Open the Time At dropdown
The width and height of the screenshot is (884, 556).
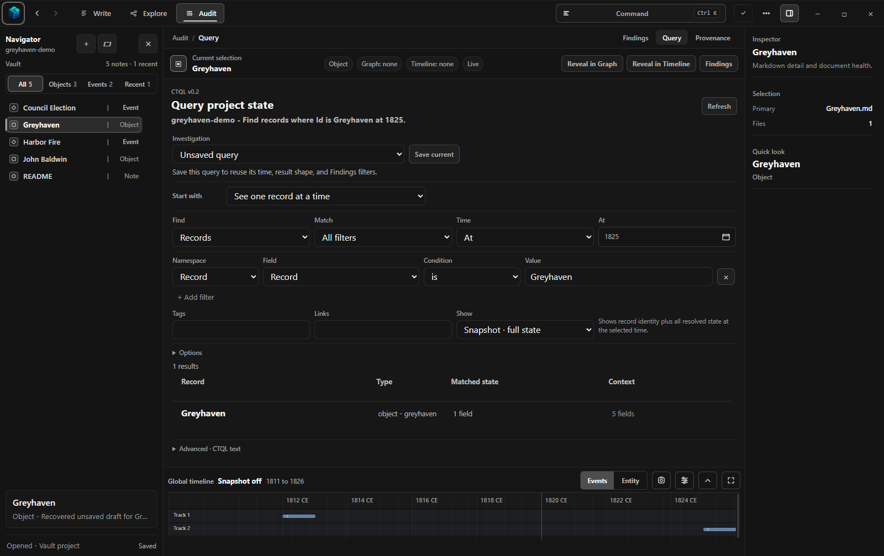click(x=525, y=237)
